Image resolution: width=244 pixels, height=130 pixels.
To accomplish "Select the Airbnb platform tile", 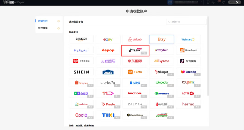I will pyautogui.click(x=135, y=39).
